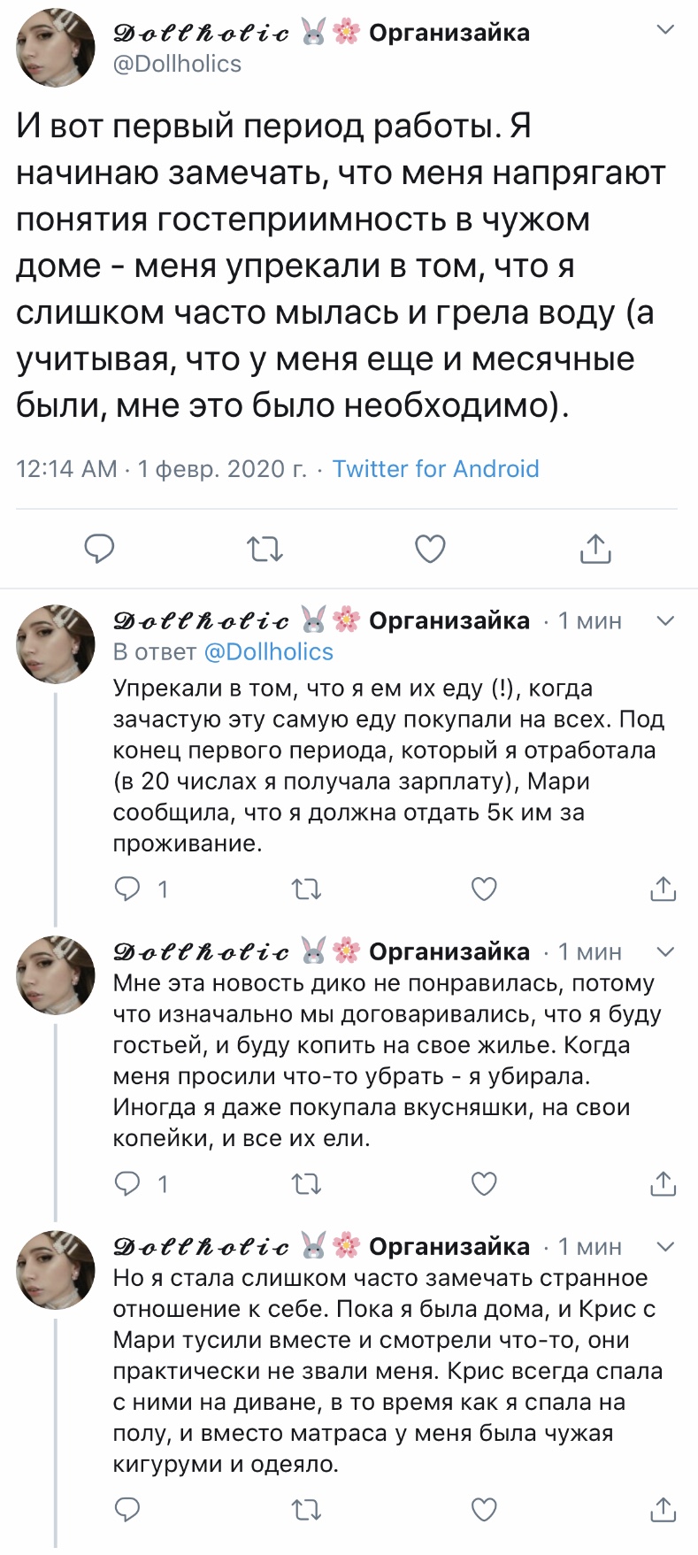
Task: Expand options chevron on first reply tweet
Action: pyautogui.click(x=665, y=620)
